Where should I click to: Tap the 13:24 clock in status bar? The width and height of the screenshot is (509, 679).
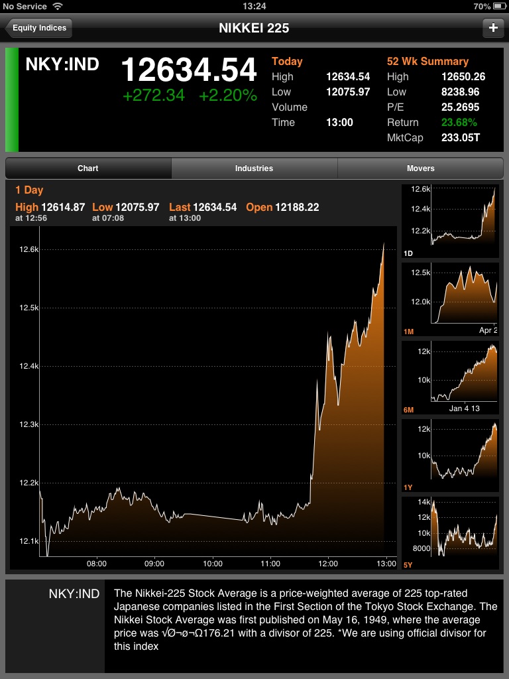(x=254, y=6)
